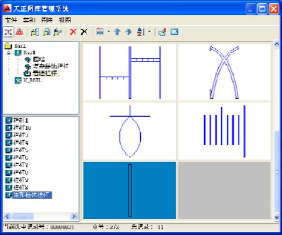Click the first folder-block toolbar icon after separator
This screenshot has width=282, height=235.
coord(35,32)
